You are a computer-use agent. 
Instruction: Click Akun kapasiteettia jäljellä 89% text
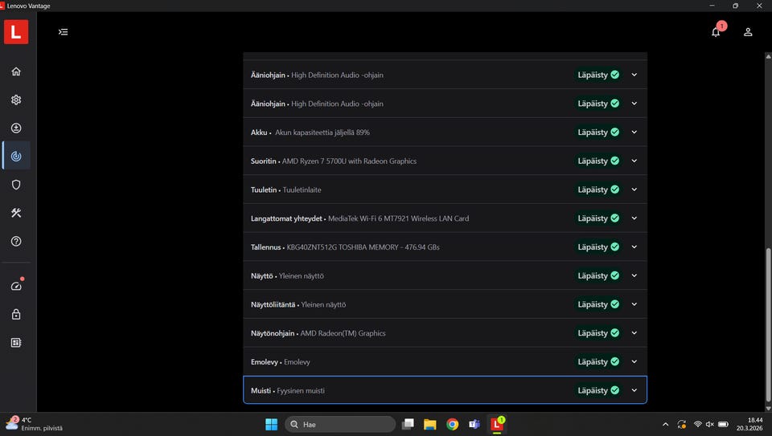point(322,132)
